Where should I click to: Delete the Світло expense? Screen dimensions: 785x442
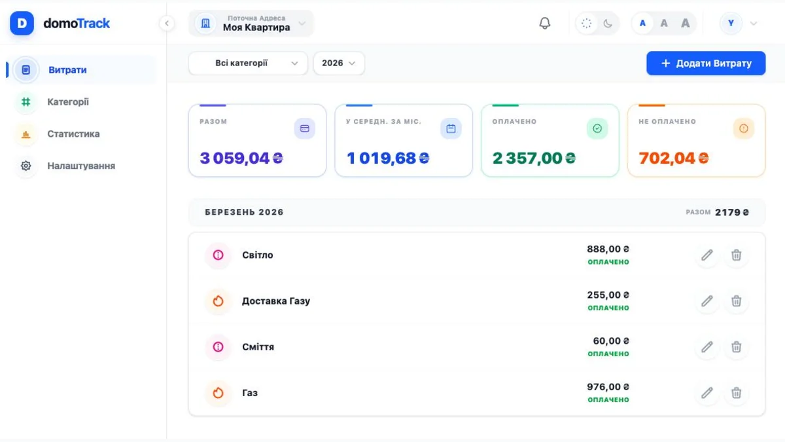pyautogui.click(x=736, y=255)
